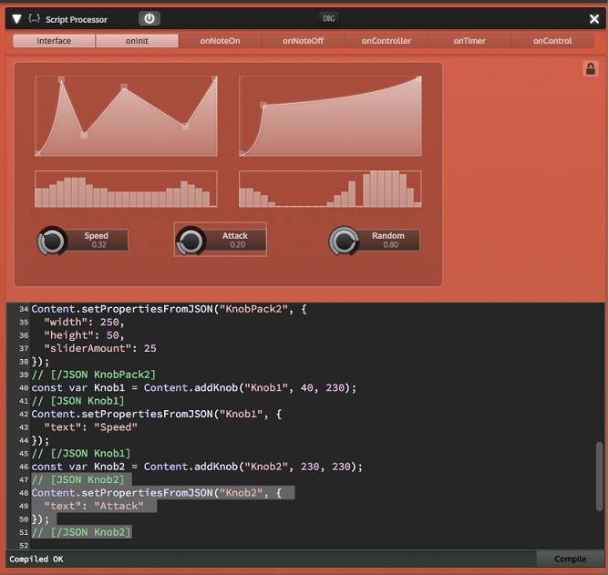Open the onControl callback tab
The width and height of the screenshot is (609, 575).
(552, 41)
